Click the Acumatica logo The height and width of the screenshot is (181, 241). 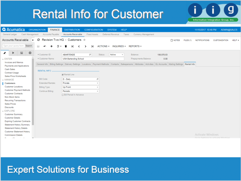pos(13,29)
